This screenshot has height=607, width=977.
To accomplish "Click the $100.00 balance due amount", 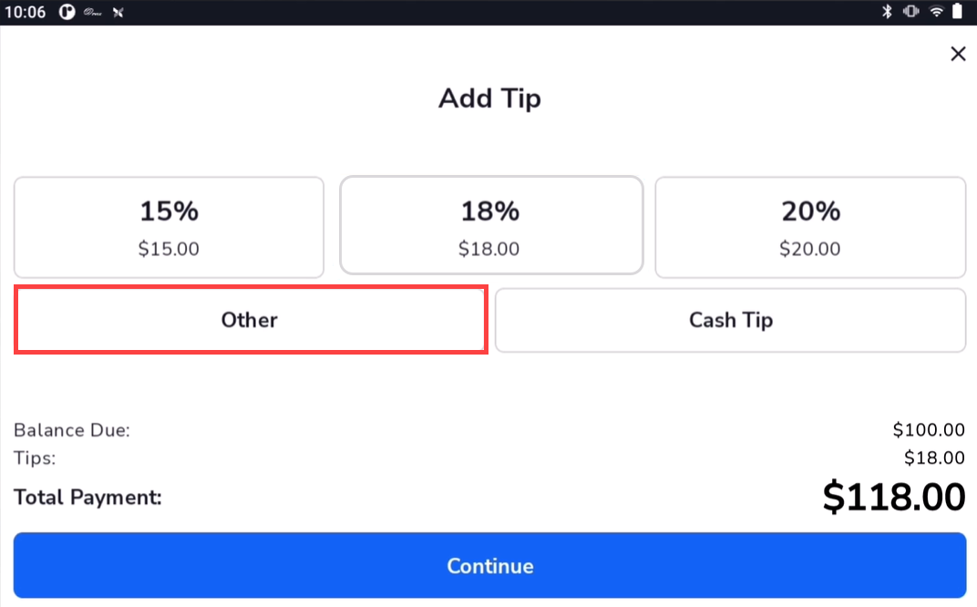I will click(x=929, y=430).
